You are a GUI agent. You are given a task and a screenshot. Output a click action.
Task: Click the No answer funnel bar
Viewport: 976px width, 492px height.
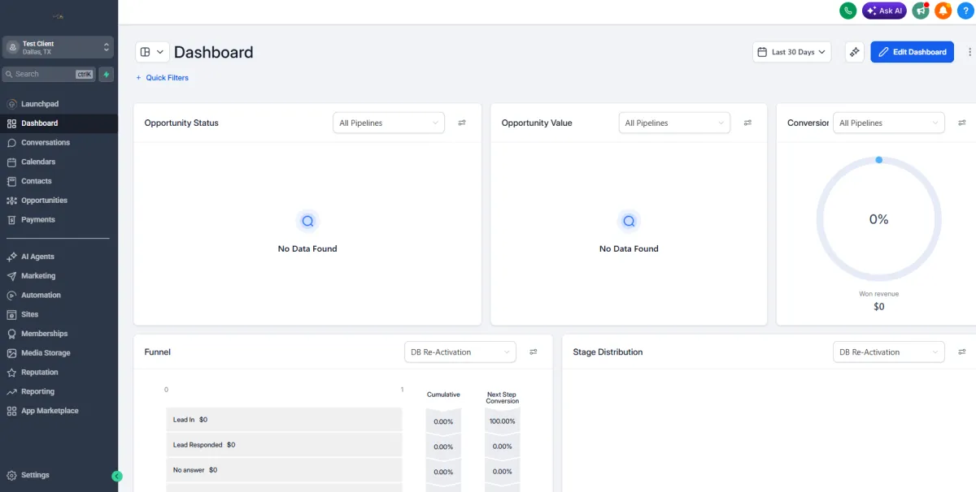coord(284,470)
